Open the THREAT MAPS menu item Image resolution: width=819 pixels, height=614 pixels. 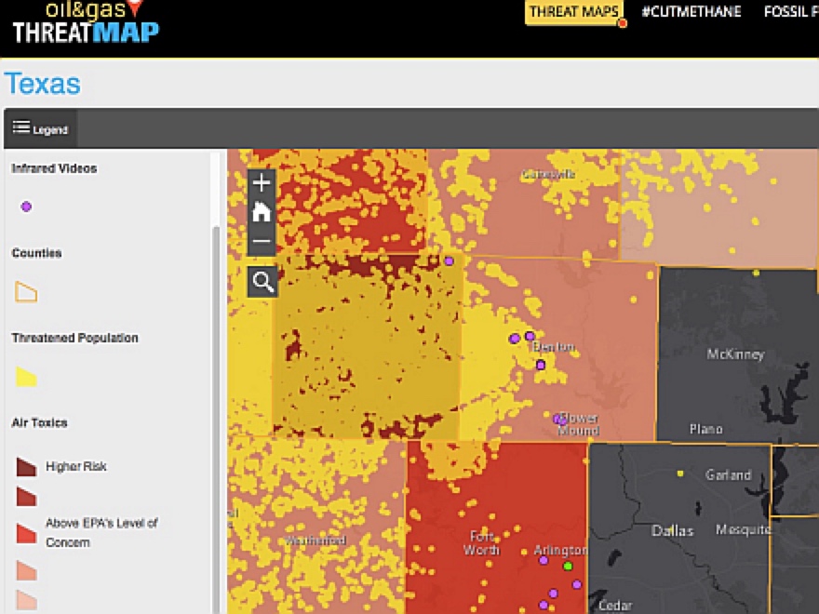point(573,12)
